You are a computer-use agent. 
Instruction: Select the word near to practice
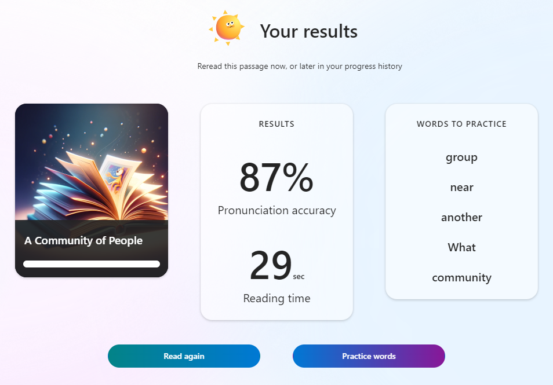click(x=461, y=188)
